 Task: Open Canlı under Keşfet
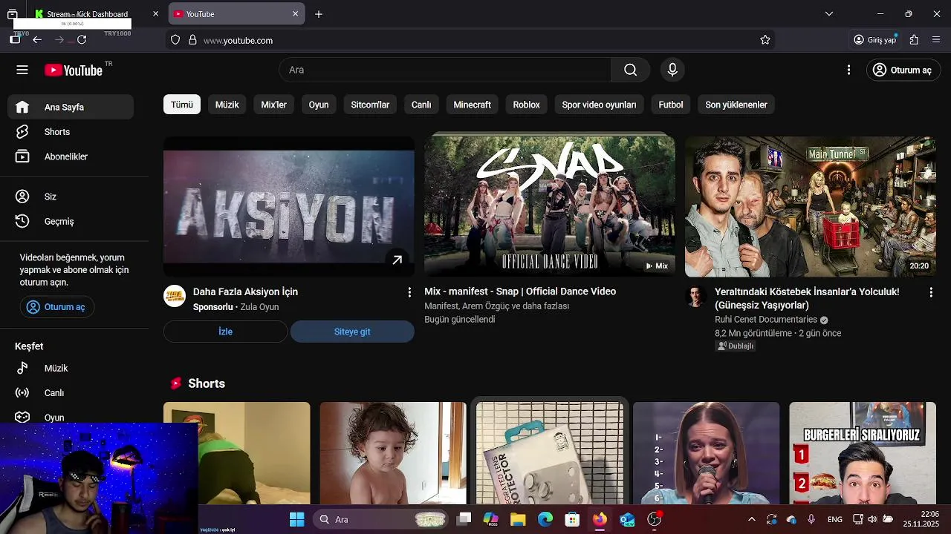point(71,393)
